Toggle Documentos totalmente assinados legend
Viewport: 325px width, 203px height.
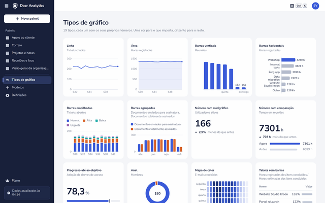coord(153,129)
